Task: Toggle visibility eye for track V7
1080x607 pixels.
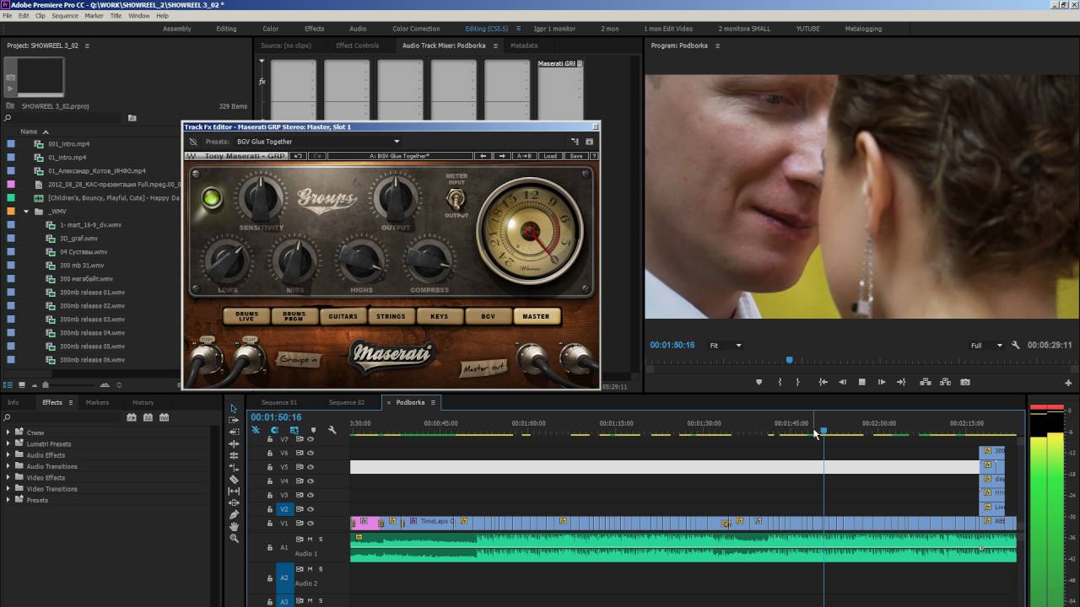Action: pyautogui.click(x=310, y=439)
